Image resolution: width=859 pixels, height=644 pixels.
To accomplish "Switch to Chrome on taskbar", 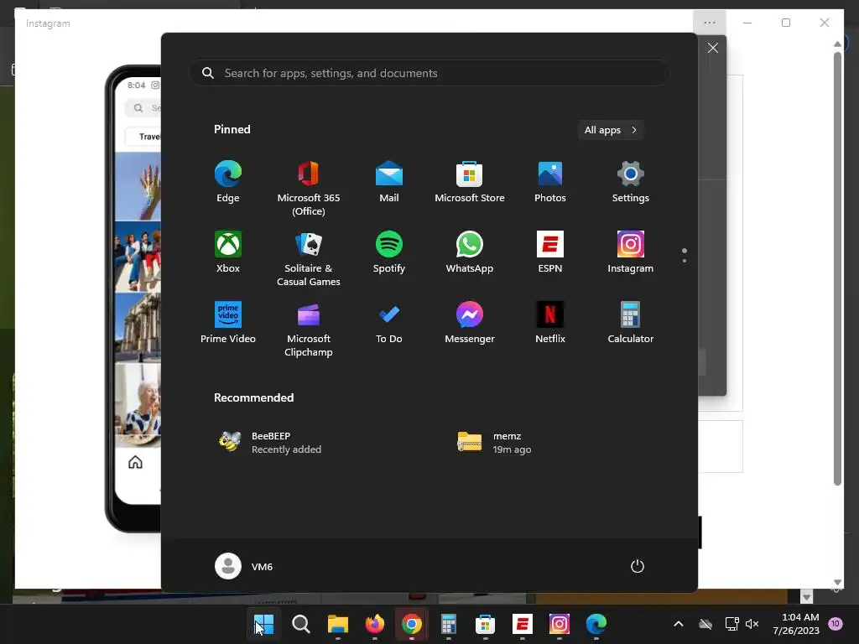I will [411, 624].
